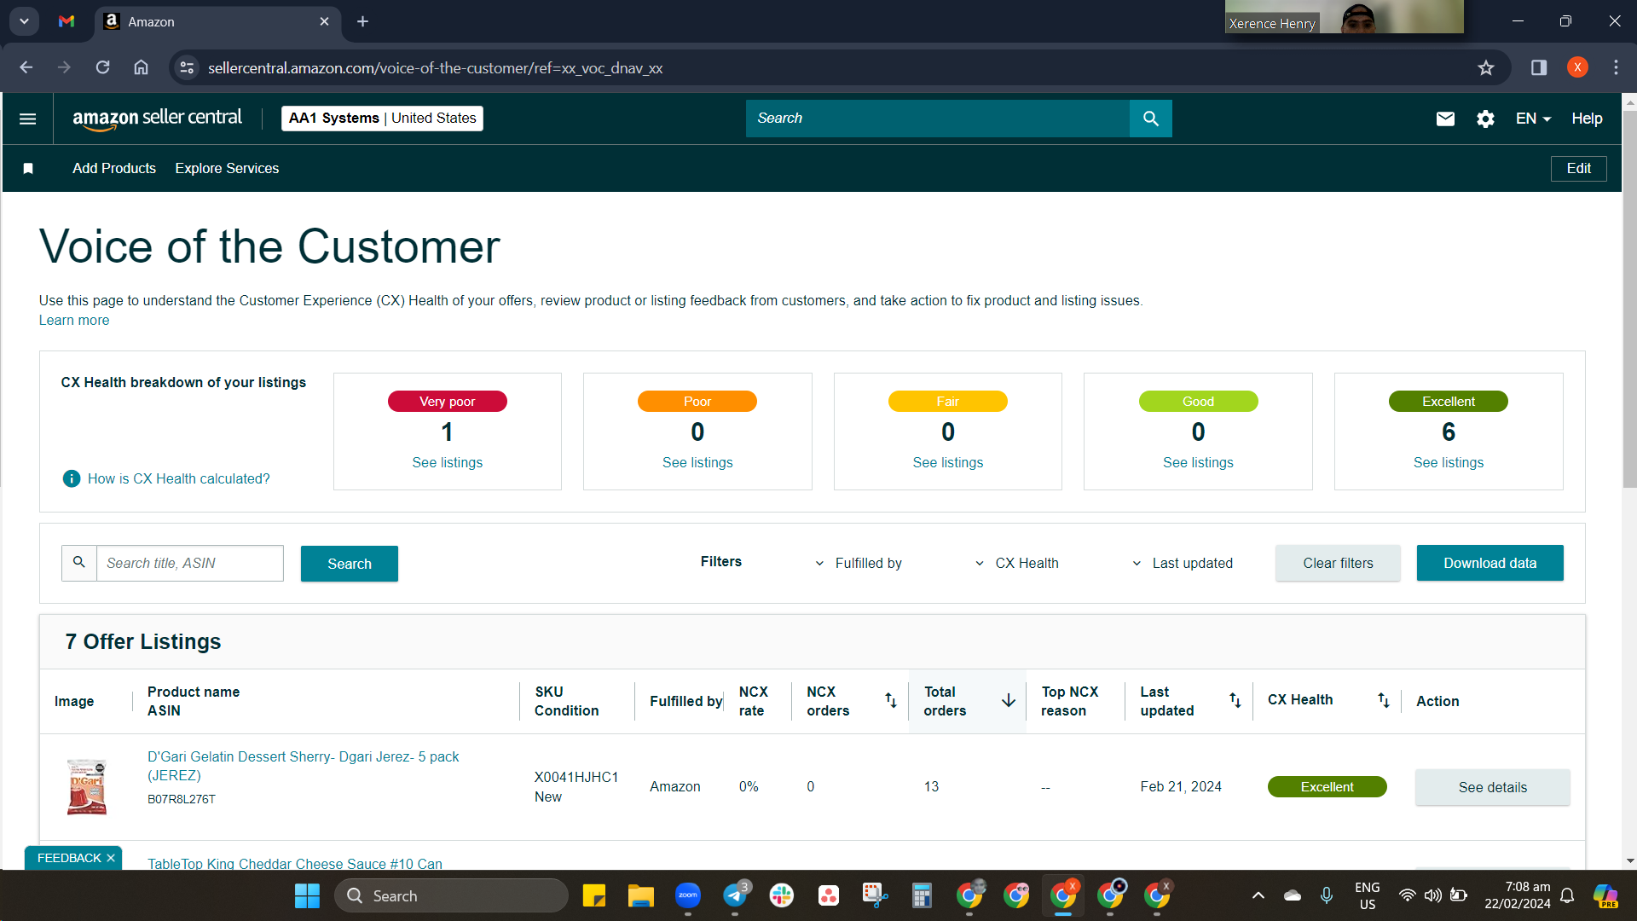Viewport: 1637px width, 921px height.
Task: Open the Windows Start menu
Action: [x=307, y=895]
